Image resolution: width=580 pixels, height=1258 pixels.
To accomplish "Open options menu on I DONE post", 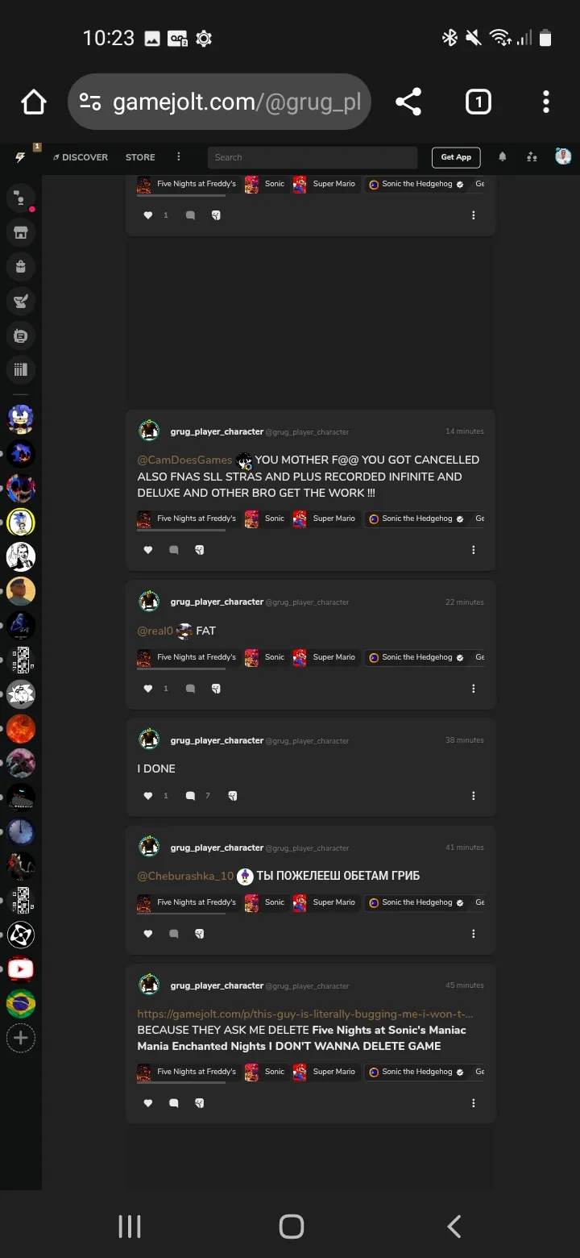I will (474, 795).
